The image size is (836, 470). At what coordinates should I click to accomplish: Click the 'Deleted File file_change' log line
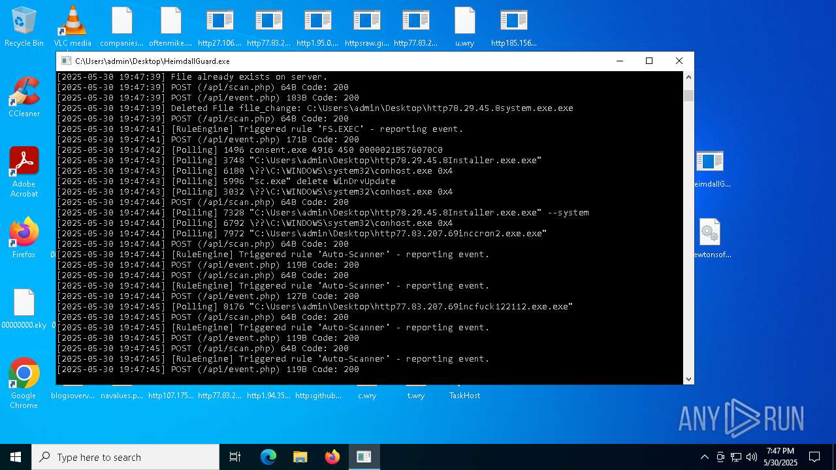click(x=315, y=108)
